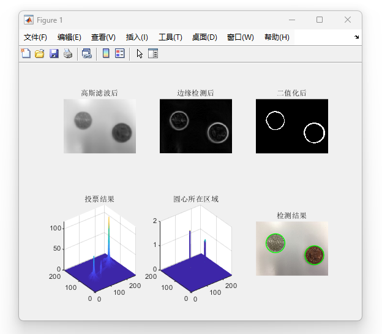
Task: Click the Open File folder icon
Action: 40,54
